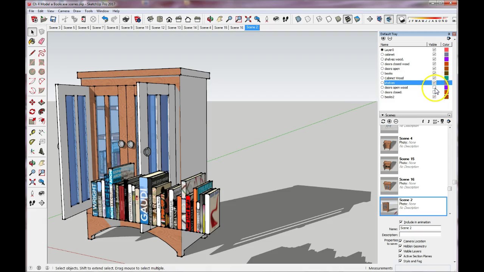Switch to Iso view house icon
The height and width of the screenshot is (272, 484).
150,19
